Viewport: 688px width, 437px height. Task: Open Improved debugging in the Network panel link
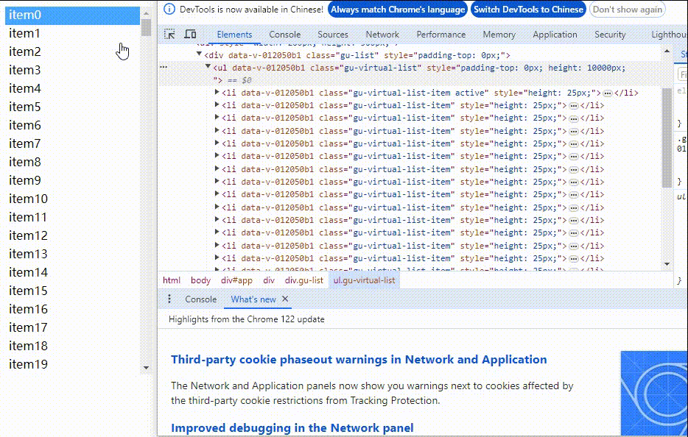tap(292, 427)
